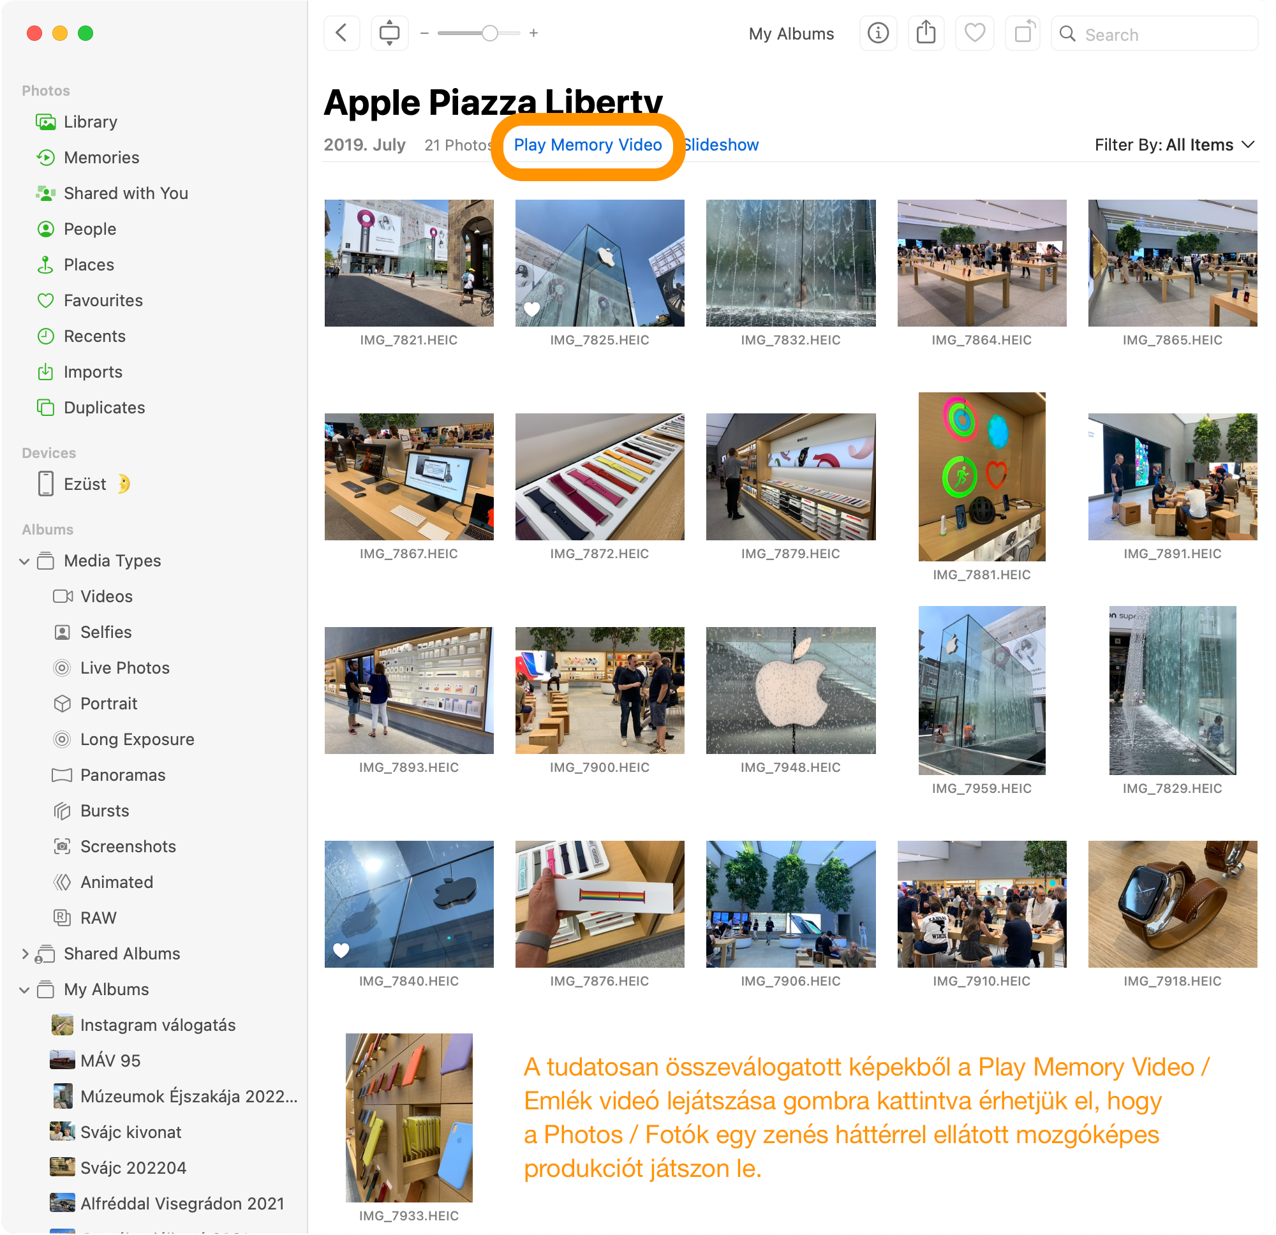
Task: Expand the Shared Albums group
Action: click(25, 954)
